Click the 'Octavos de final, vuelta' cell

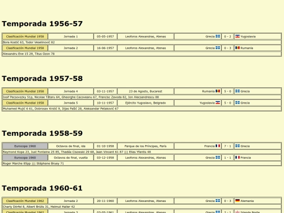coord(71,158)
